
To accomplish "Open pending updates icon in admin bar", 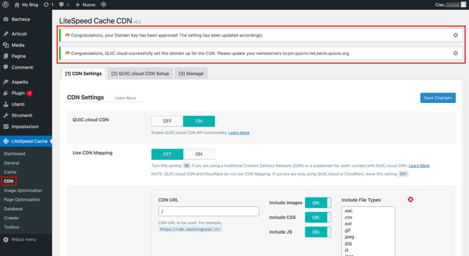I will [49, 5].
